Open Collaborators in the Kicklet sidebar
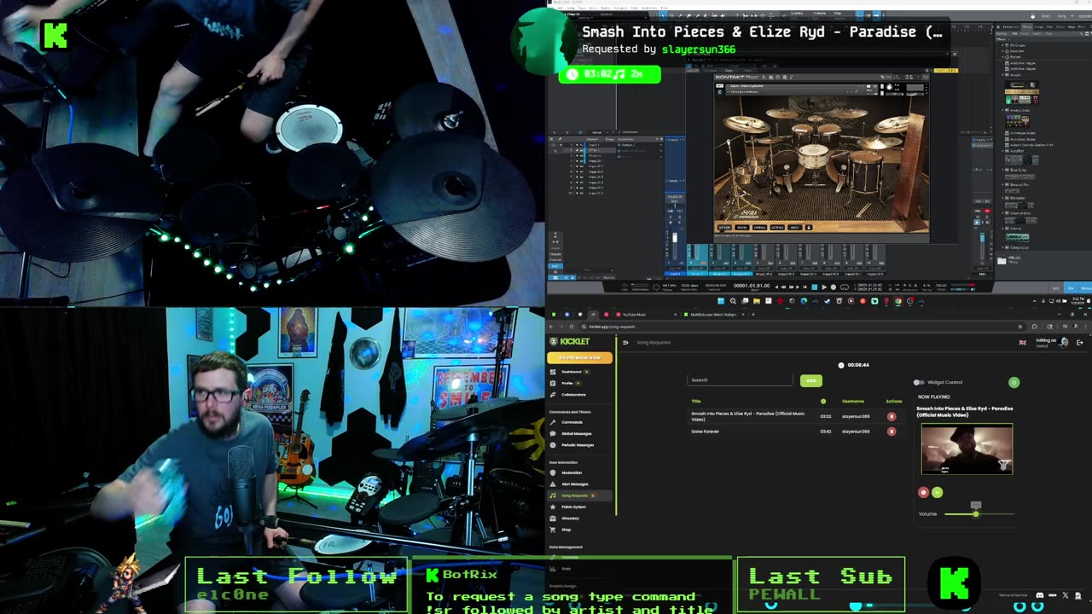Viewport: 1092px width, 614px height. tap(573, 395)
